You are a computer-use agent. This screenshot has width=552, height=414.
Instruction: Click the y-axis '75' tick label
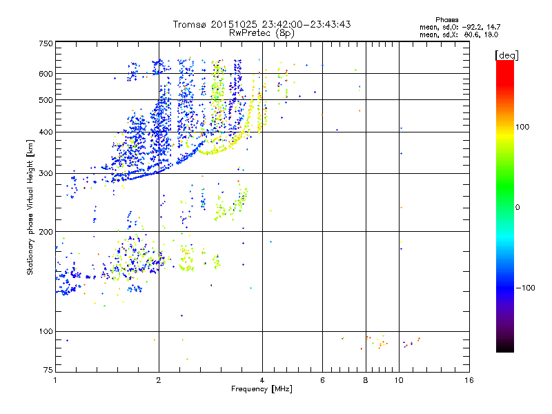coord(48,370)
